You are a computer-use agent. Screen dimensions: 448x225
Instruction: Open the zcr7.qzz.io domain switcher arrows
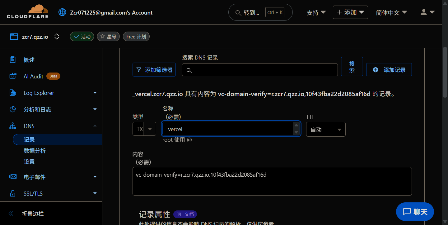[57, 37]
